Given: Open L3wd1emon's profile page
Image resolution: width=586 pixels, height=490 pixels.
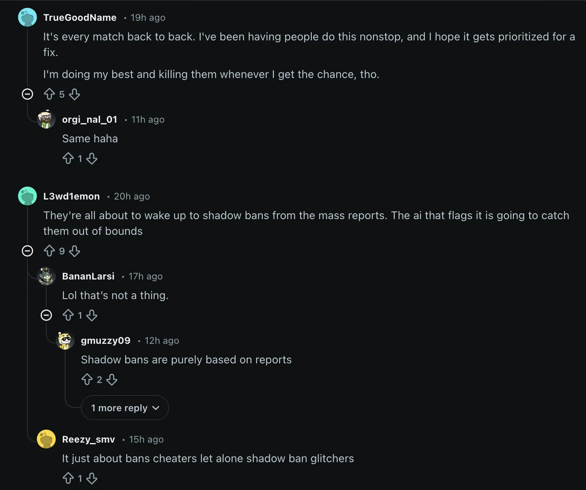Looking at the screenshot, I should coord(71,196).
